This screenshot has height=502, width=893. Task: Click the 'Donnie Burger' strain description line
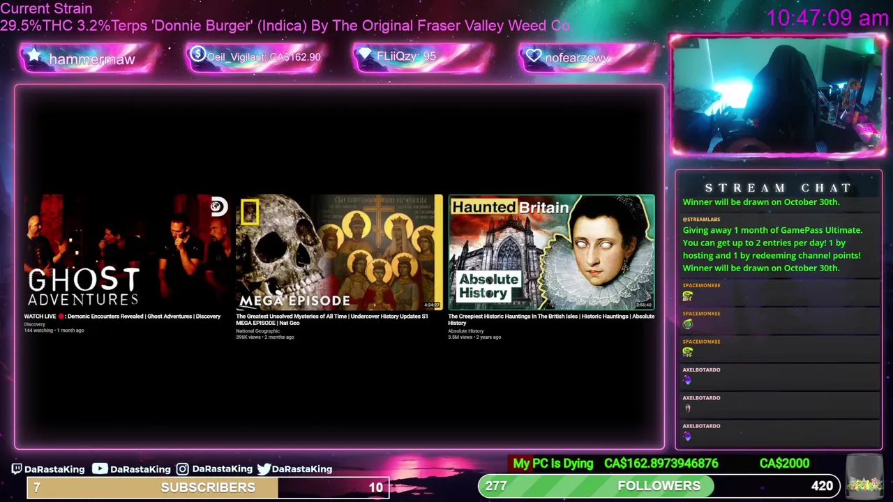pyautogui.click(x=285, y=26)
